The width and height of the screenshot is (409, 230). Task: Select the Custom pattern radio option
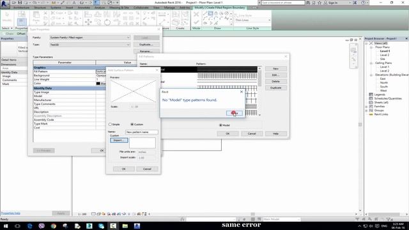[132, 125]
